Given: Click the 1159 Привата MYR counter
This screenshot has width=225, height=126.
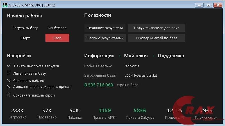Looking at the screenshot, I should 104,113.
